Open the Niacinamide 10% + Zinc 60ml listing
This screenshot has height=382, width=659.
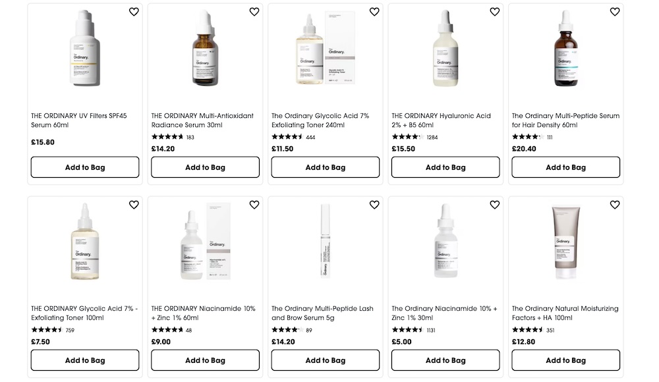coord(202,312)
